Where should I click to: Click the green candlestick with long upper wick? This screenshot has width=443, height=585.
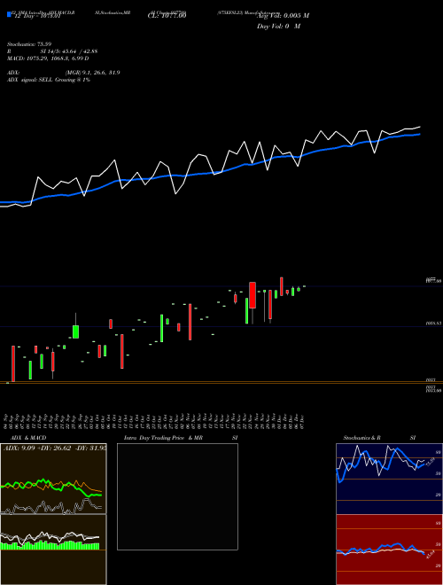coord(75,325)
